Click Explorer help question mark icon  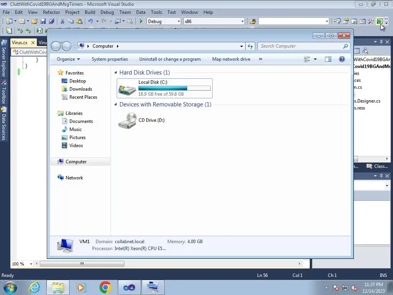pyautogui.click(x=342, y=59)
